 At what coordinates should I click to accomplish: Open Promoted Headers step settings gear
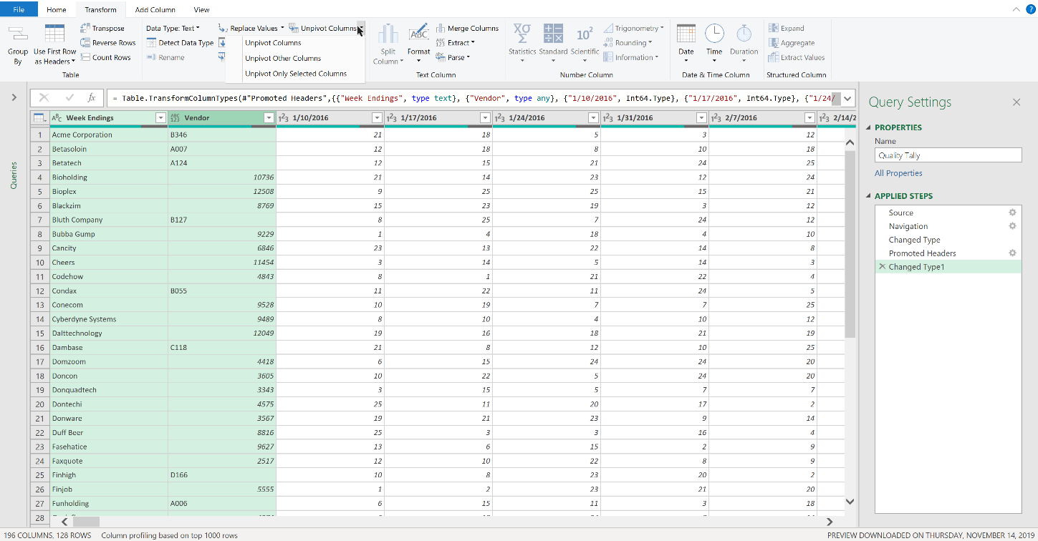(1012, 253)
